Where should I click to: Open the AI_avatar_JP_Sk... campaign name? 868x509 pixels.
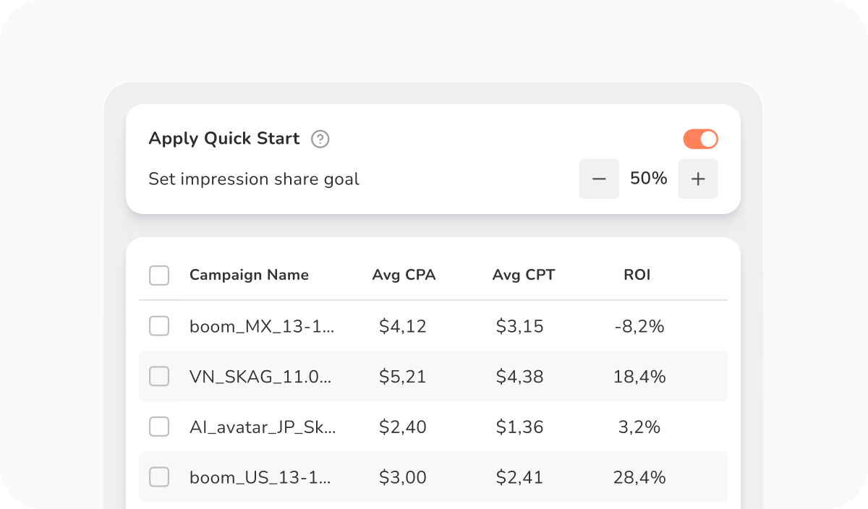pyautogui.click(x=263, y=427)
